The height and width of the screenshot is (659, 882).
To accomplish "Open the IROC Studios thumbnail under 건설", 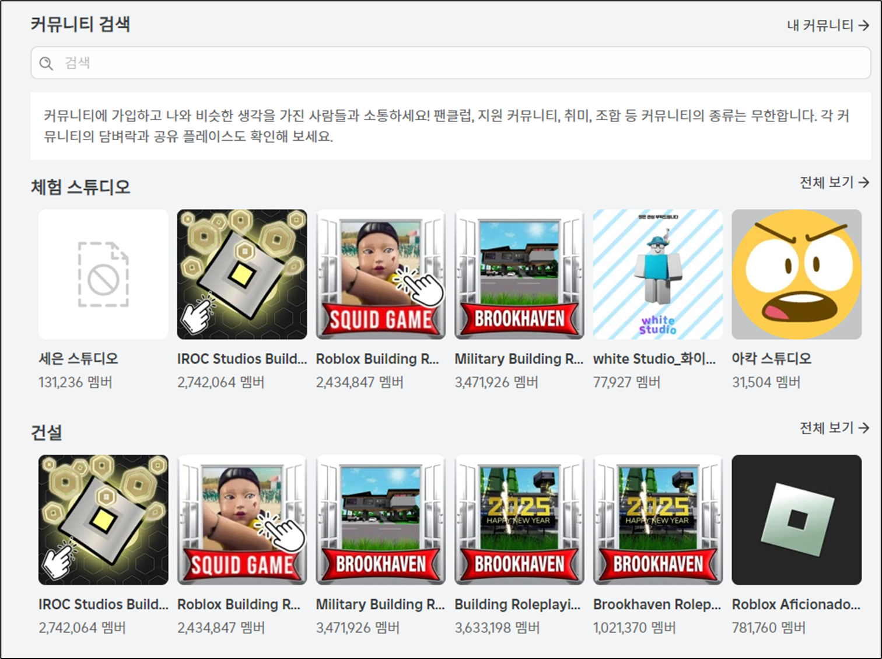I will pos(103,520).
